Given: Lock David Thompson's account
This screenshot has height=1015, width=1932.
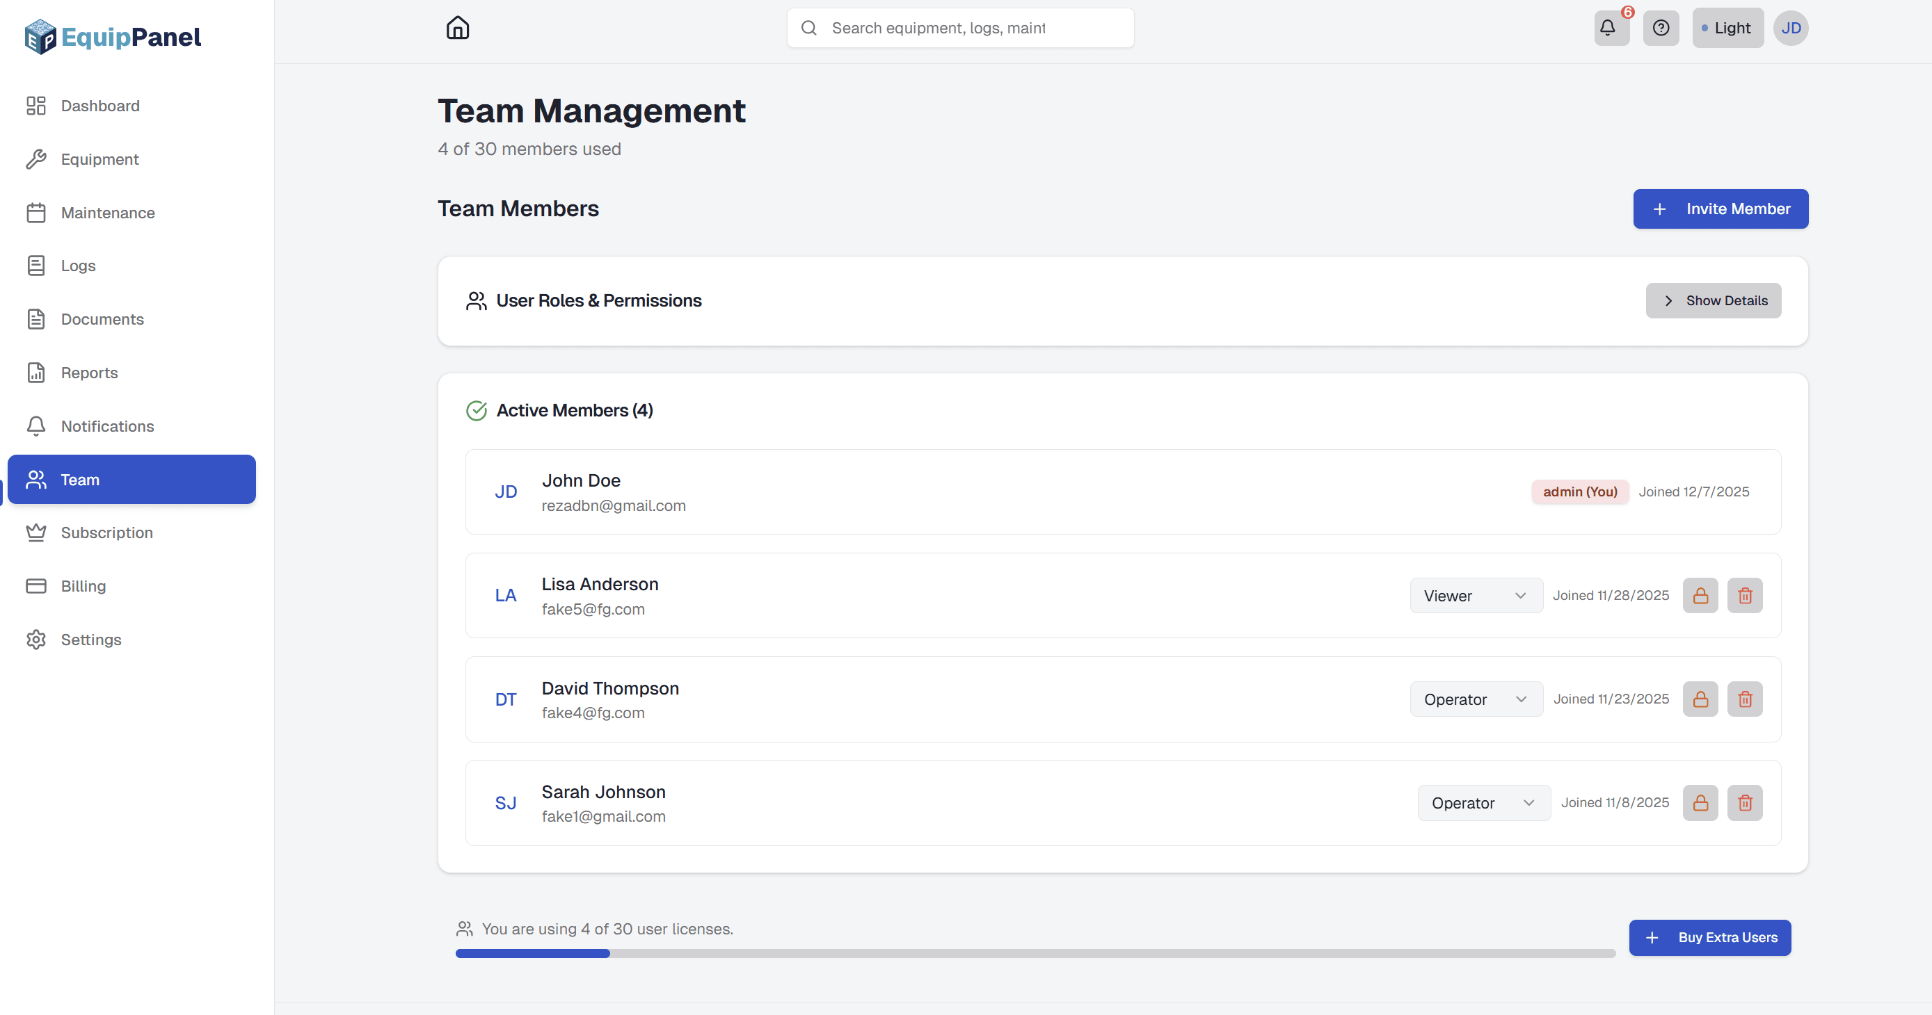Looking at the screenshot, I should 1700,699.
